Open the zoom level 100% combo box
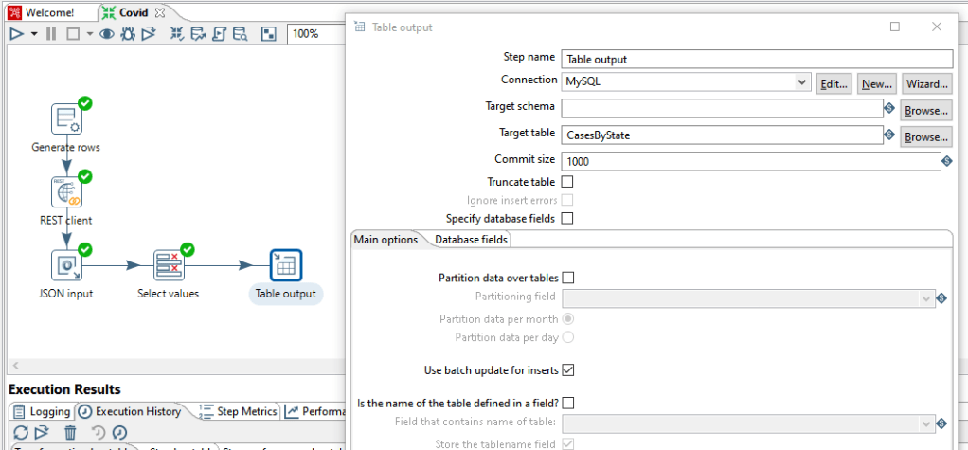968x450 pixels. pyautogui.click(x=317, y=34)
